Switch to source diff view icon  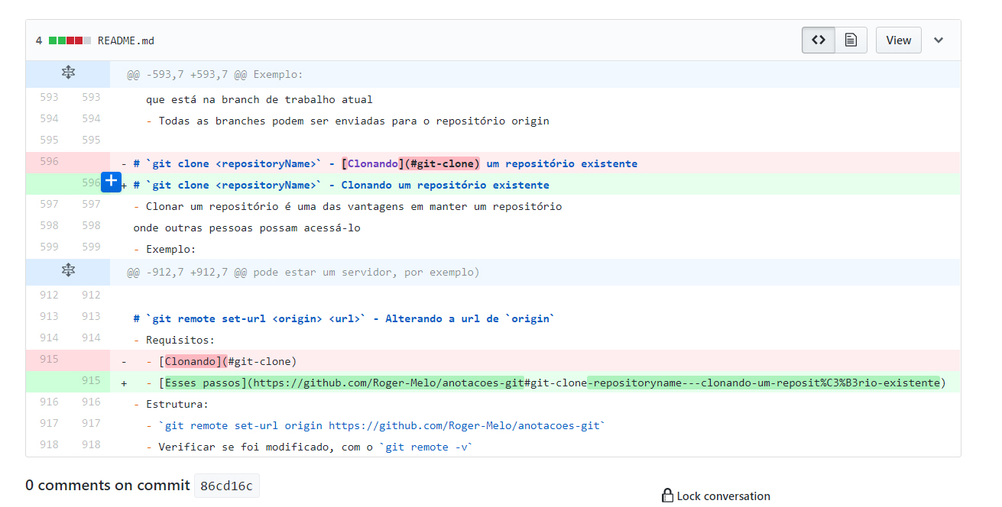click(819, 40)
